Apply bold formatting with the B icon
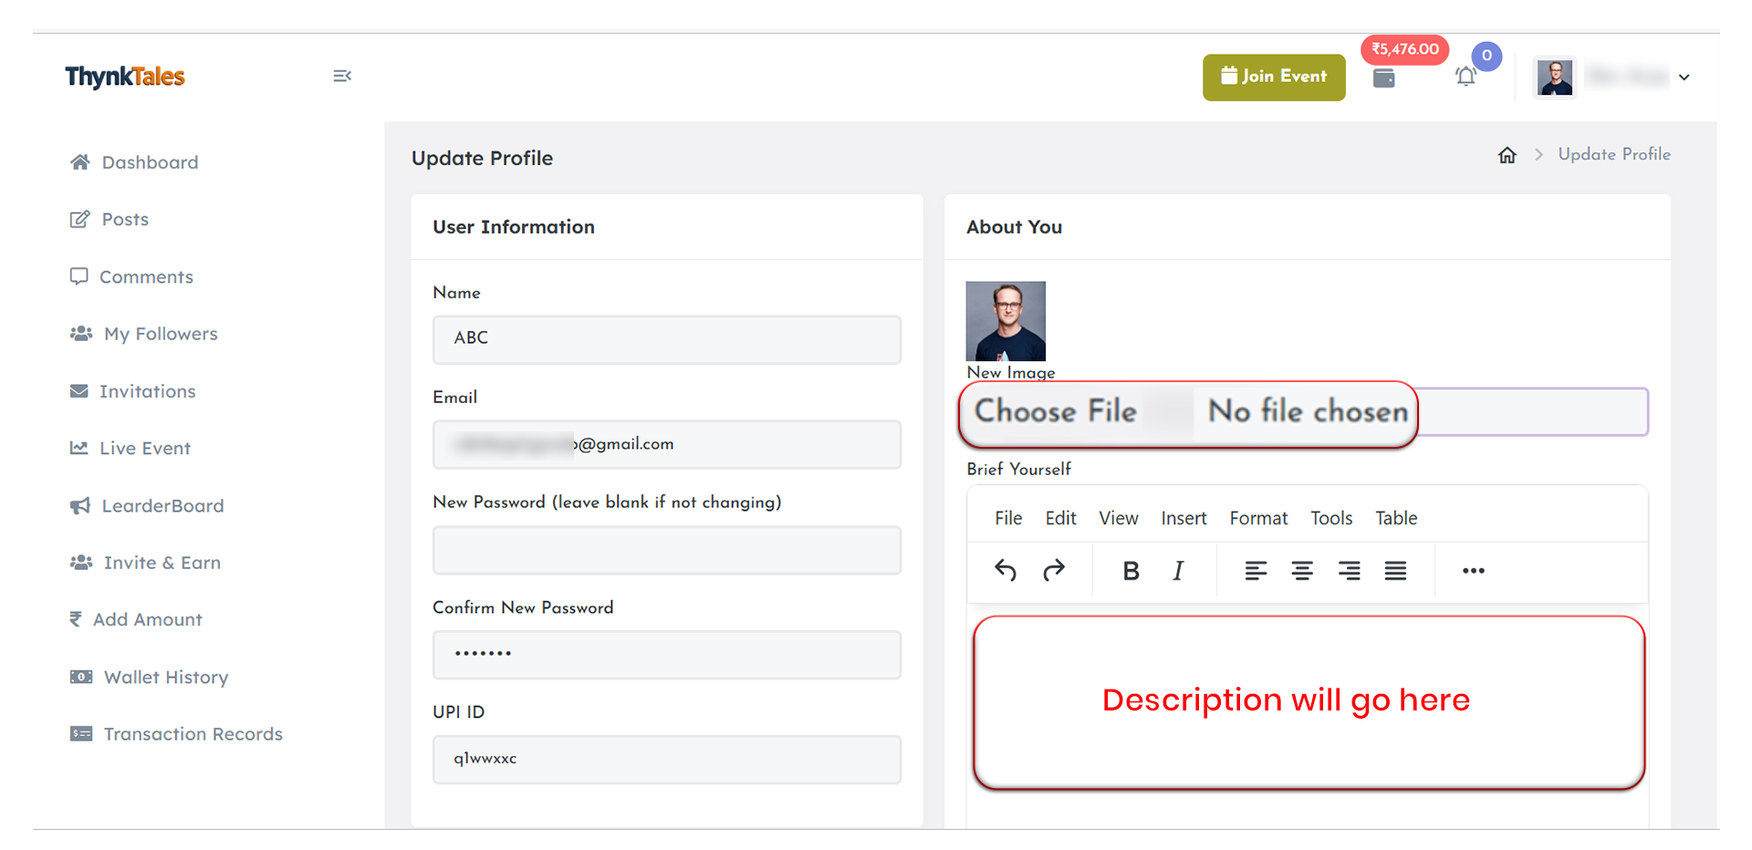 [1131, 570]
